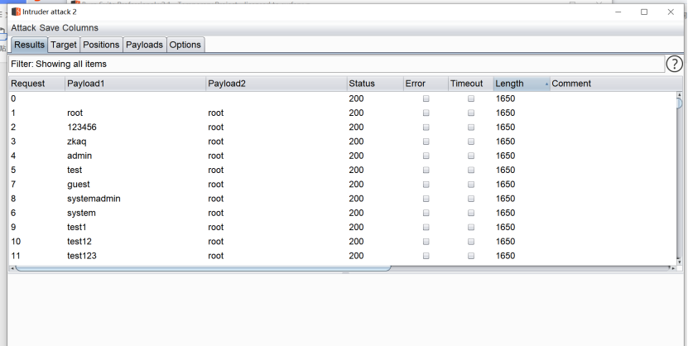
Task: Sort results by Status column header
Action: 373,84
